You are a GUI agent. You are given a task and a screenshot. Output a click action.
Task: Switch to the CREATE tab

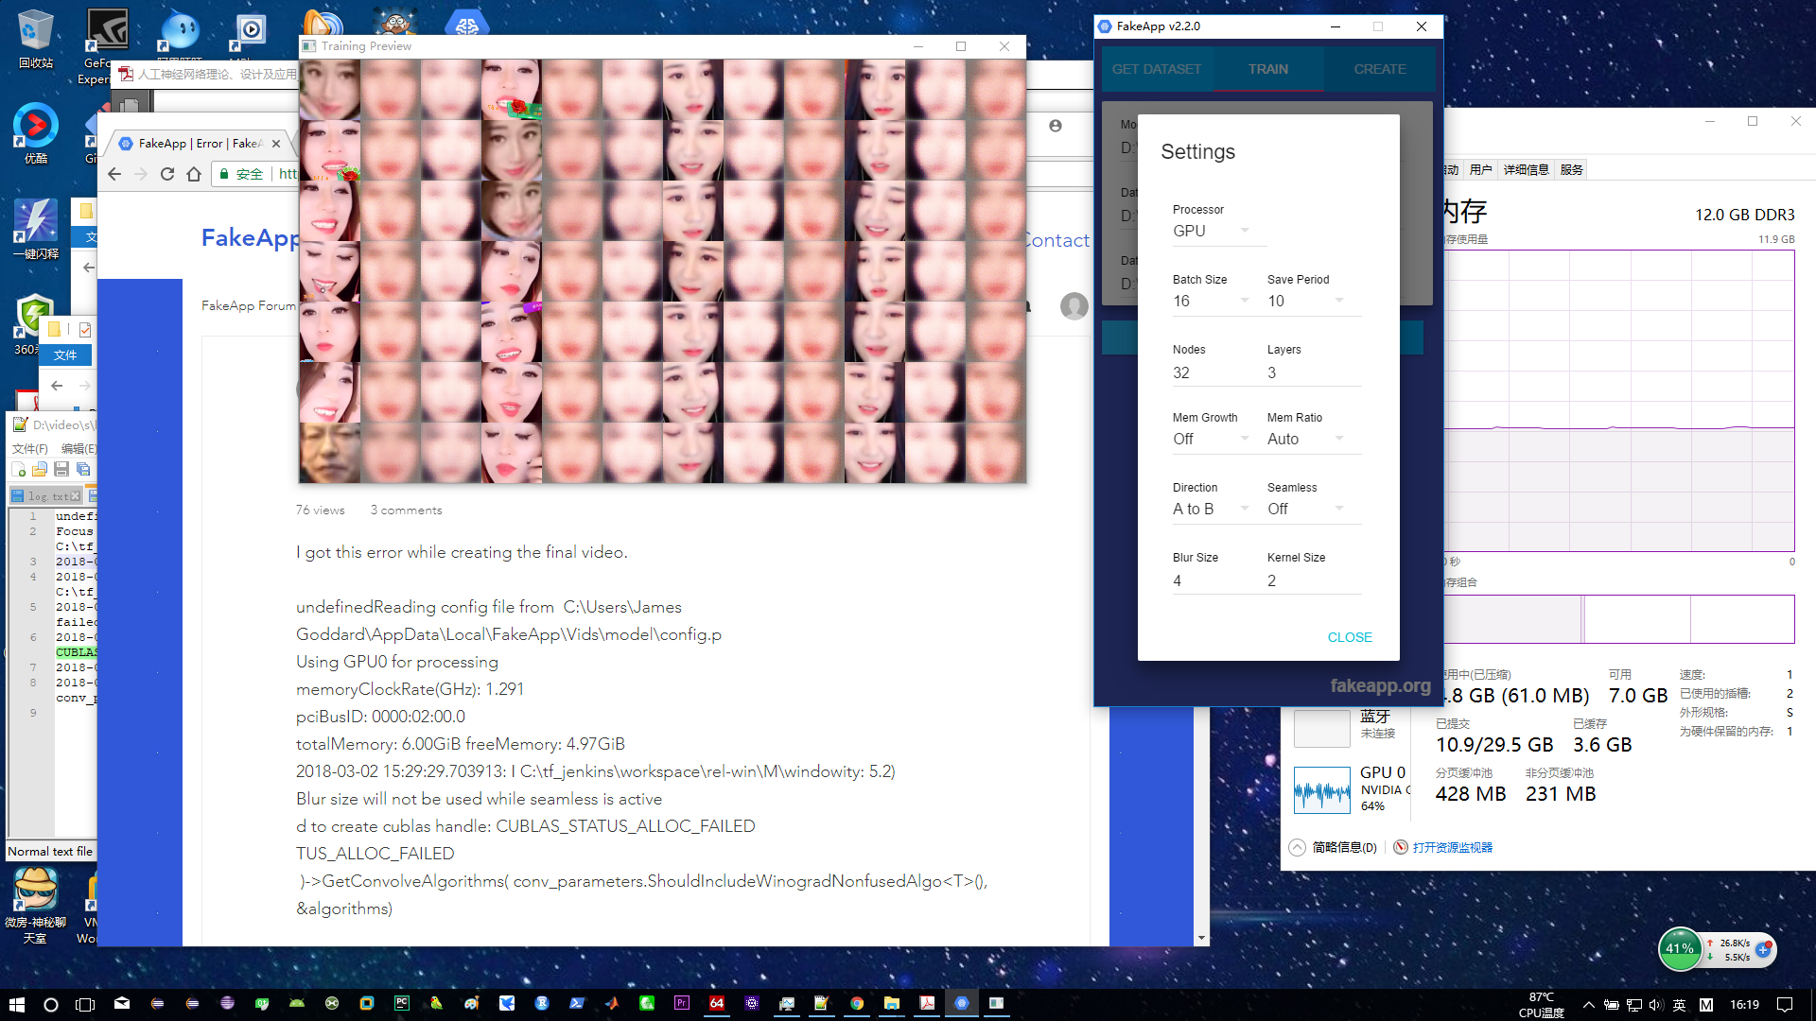(1379, 69)
